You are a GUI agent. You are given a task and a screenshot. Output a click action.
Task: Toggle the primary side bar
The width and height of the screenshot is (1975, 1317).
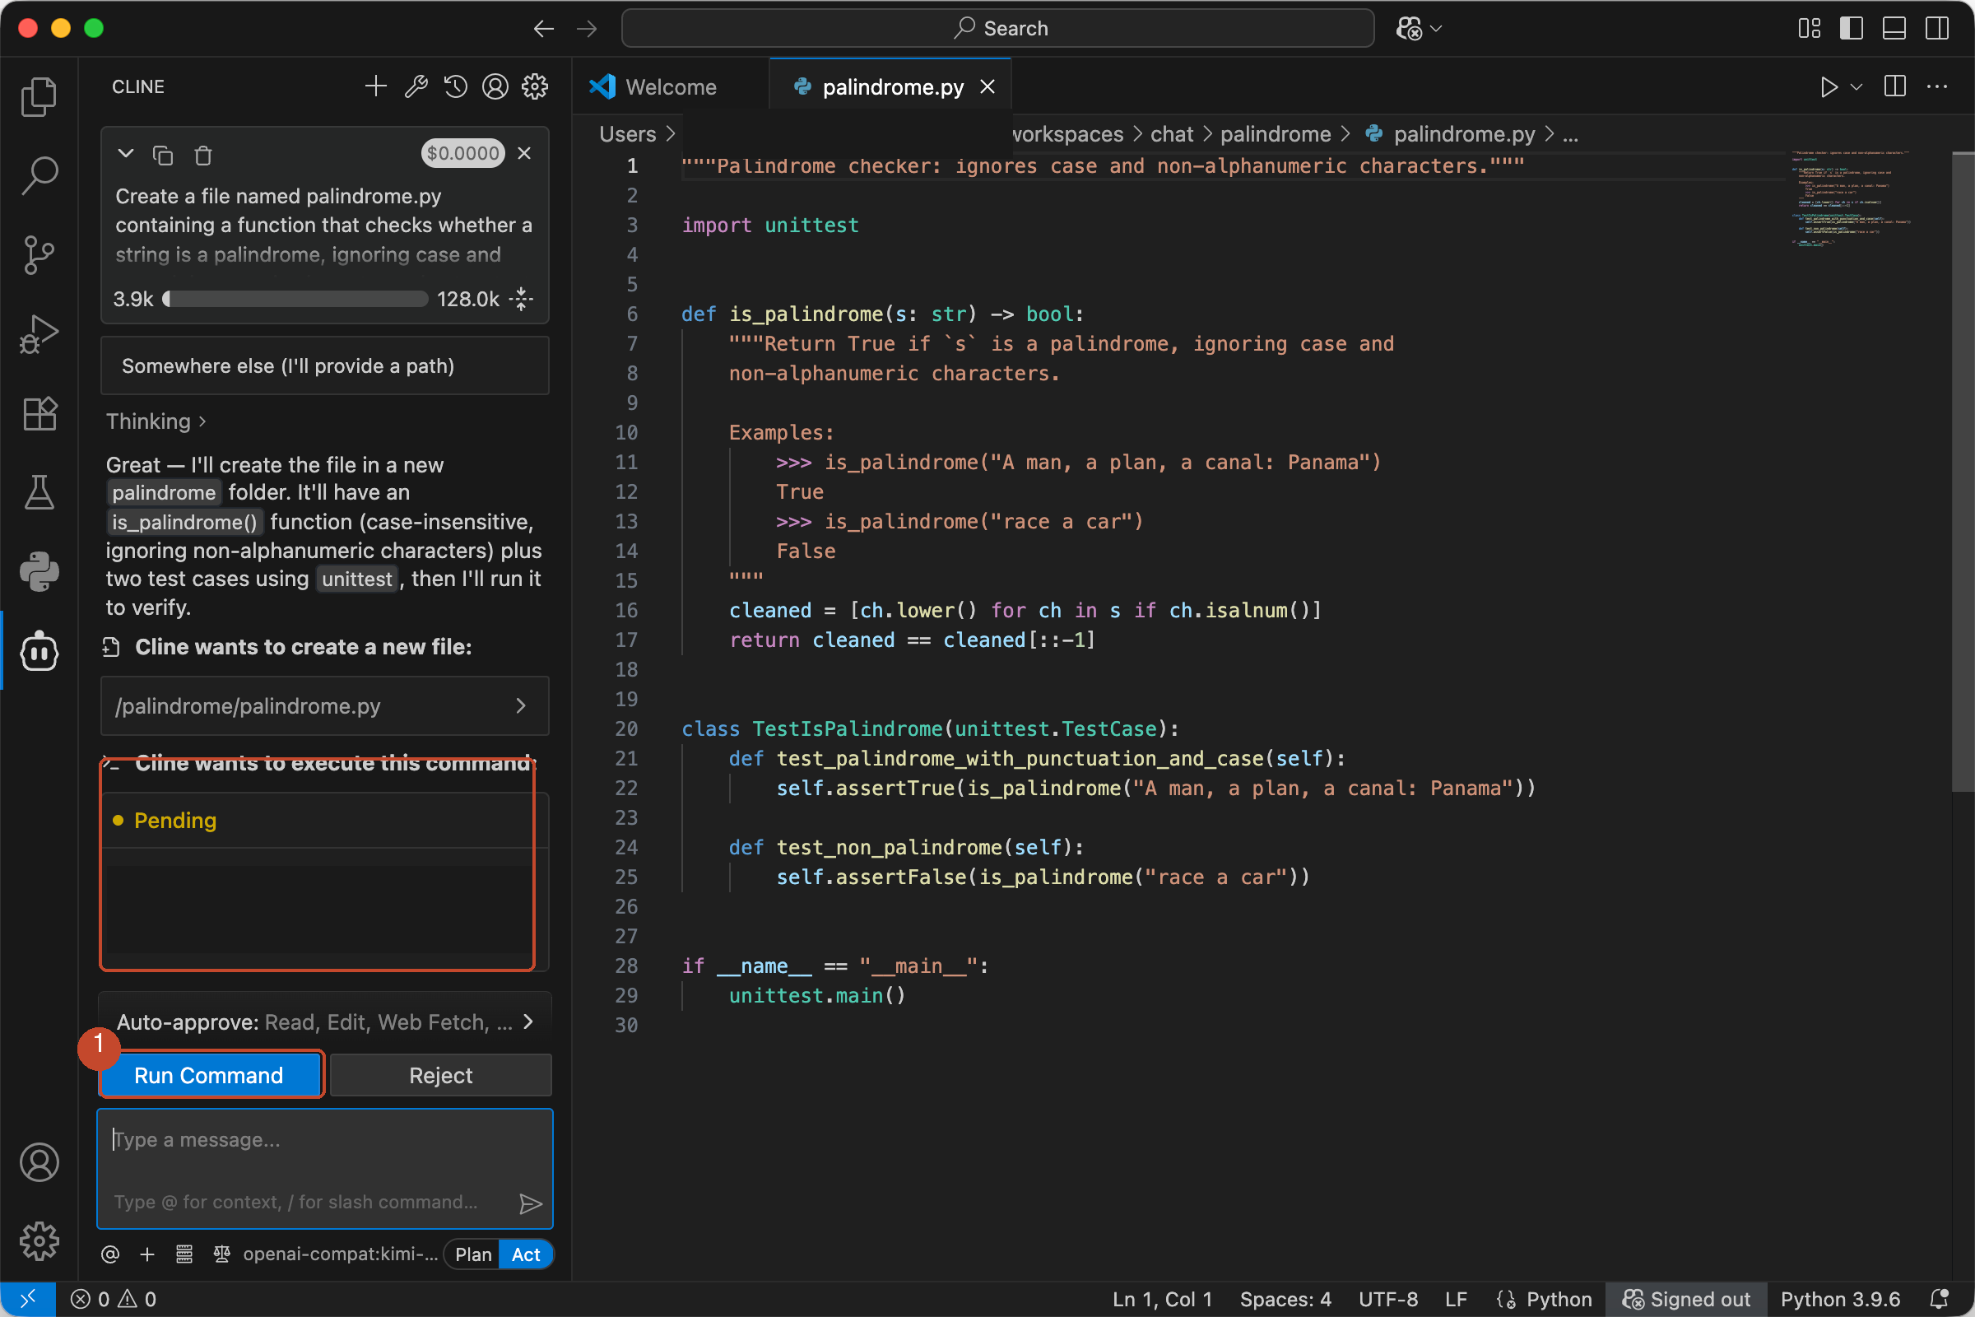coord(1851,29)
